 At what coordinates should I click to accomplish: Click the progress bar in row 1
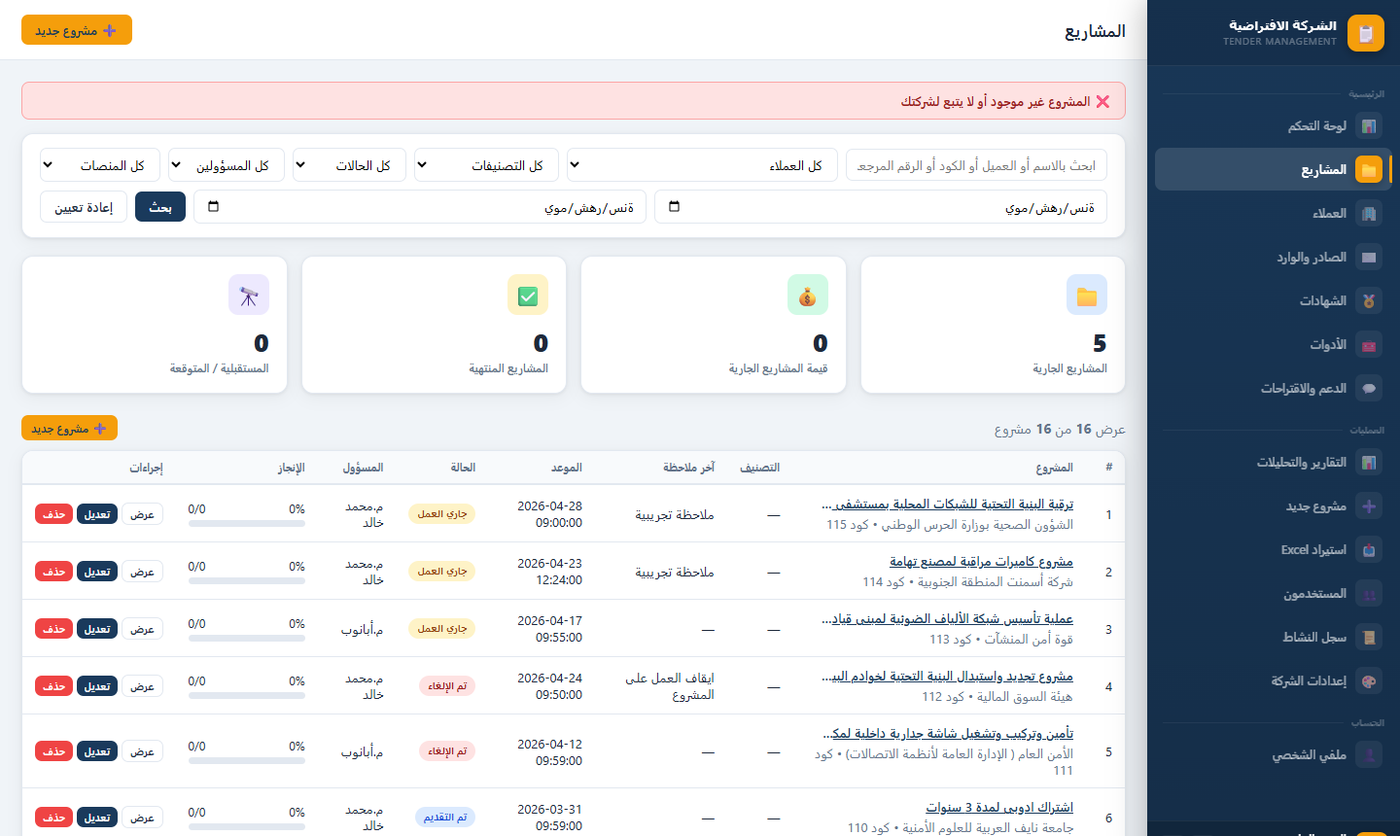point(247,524)
